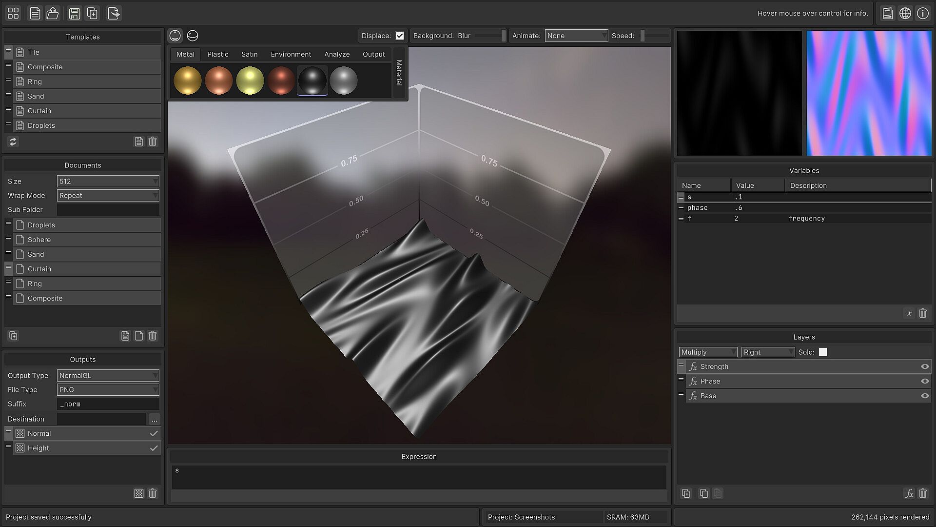Image resolution: width=936 pixels, height=527 pixels.
Task: Click the normal map preview thumbnail
Action: pos(869,93)
